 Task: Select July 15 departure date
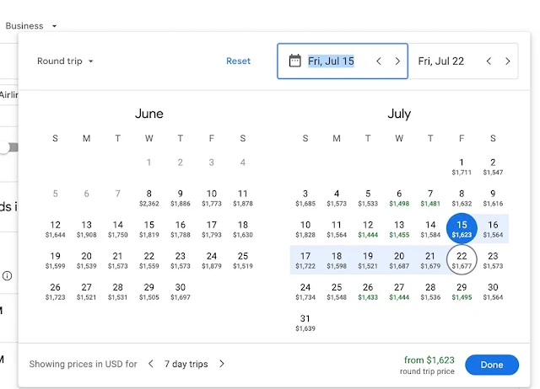(x=462, y=228)
